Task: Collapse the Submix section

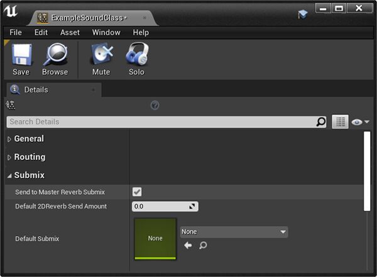Action: (x=9, y=176)
